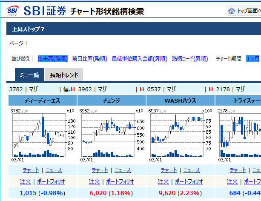
Task: Open チャート link for ディーディーエス
Action: [31, 170]
